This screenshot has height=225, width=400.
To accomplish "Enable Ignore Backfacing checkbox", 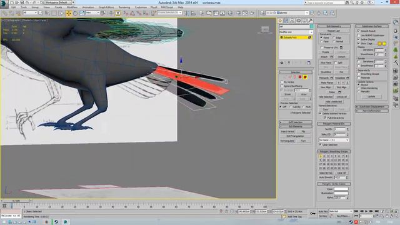I will coord(282,86).
